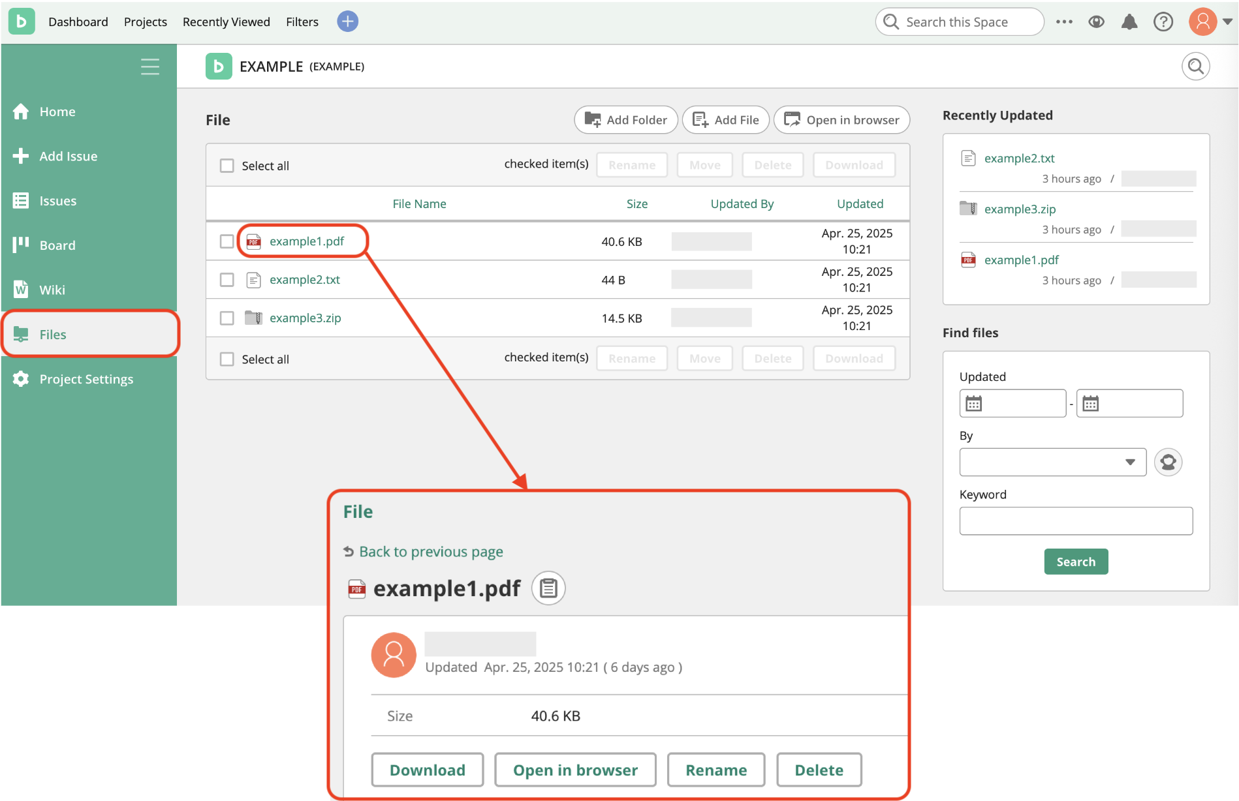The width and height of the screenshot is (1239, 801).
Task: Click the EXAMPLE project icon
Action: [219, 67]
